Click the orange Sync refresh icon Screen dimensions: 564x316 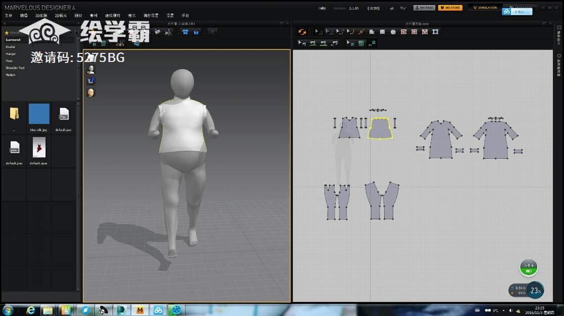coord(302,32)
